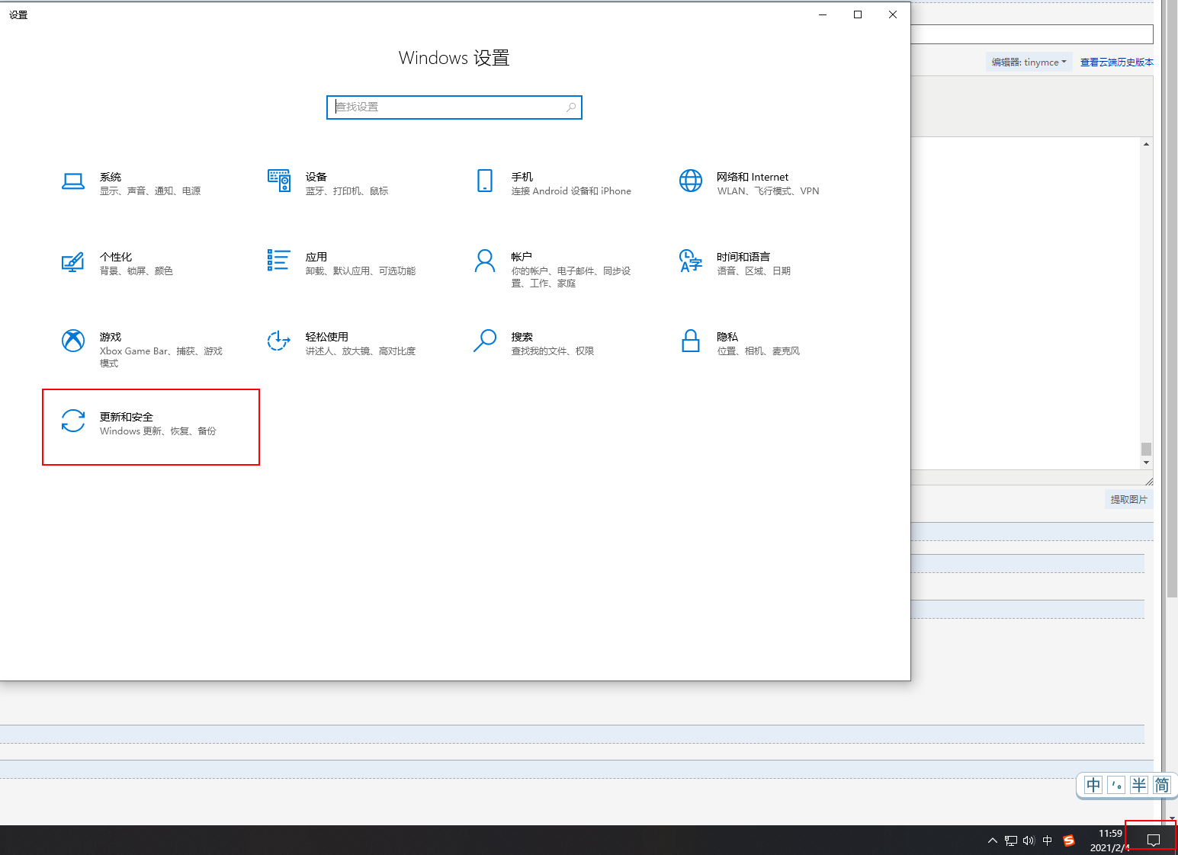Focus the text field above the tinymce editor dropdown
The height and width of the screenshot is (855, 1178).
pos(1032,34)
